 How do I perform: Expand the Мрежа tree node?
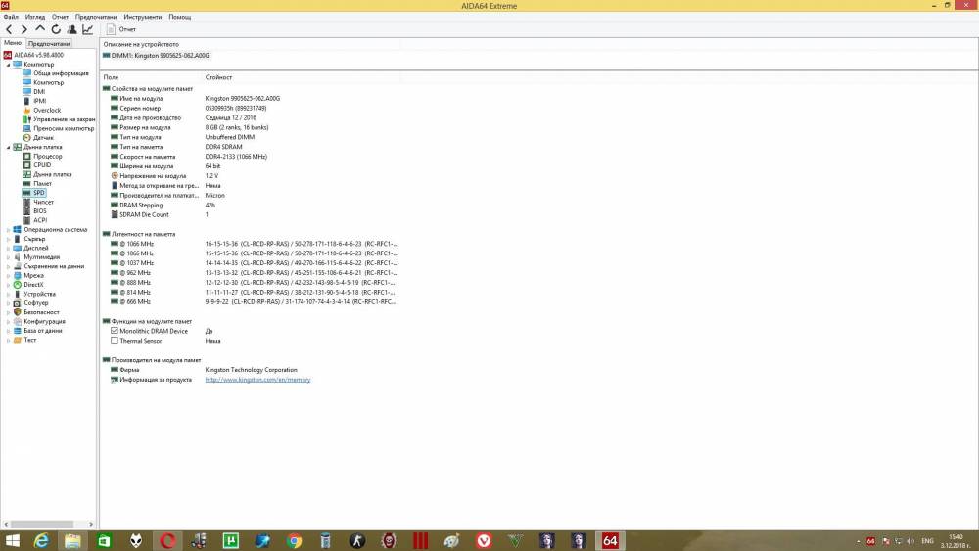pyautogui.click(x=8, y=275)
